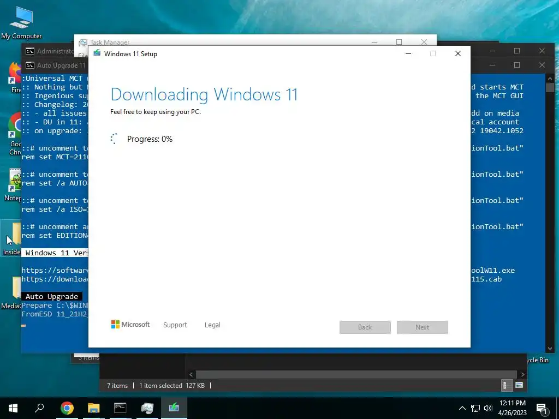Click the console scrollbar down arrow
The width and height of the screenshot is (559, 419).
tap(550, 349)
